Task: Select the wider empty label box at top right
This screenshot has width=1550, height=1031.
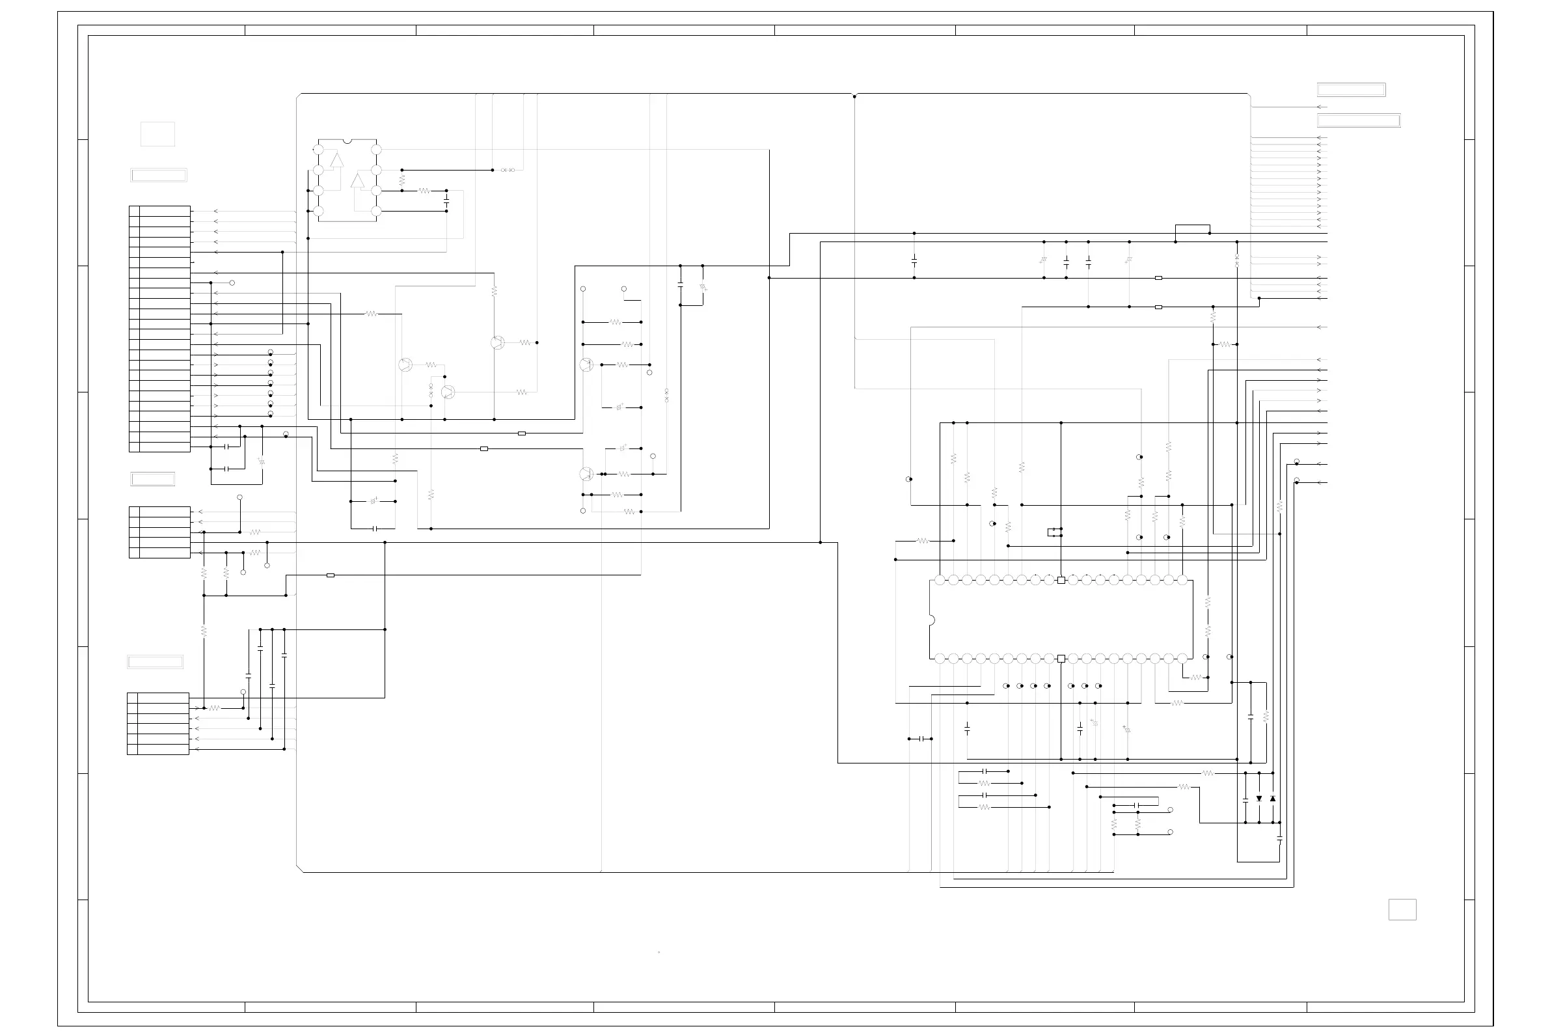Action: tap(1358, 120)
